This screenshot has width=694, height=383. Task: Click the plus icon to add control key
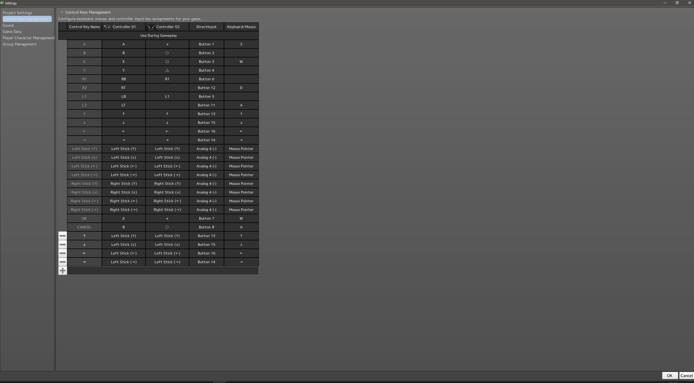click(62, 271)
